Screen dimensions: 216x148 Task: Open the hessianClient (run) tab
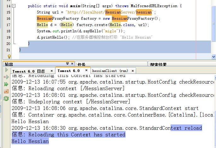pos(110,71)
